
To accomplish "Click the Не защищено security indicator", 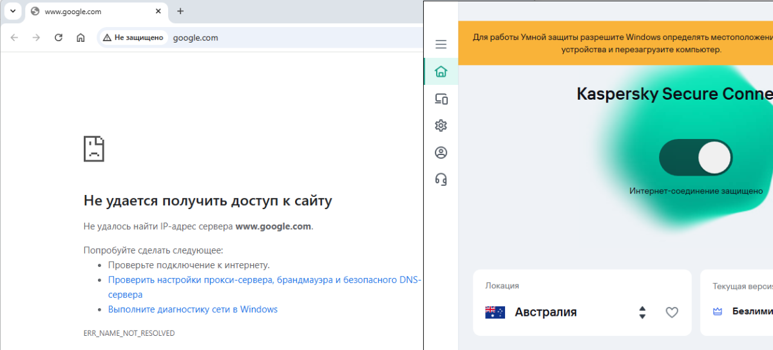I will pyautogui.click(x=133, y=38).
